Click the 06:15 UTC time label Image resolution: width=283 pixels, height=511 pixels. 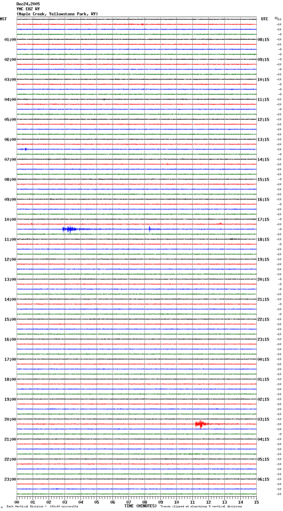(263, 479)
